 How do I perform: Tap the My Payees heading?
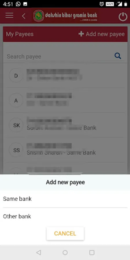point(20,34)
